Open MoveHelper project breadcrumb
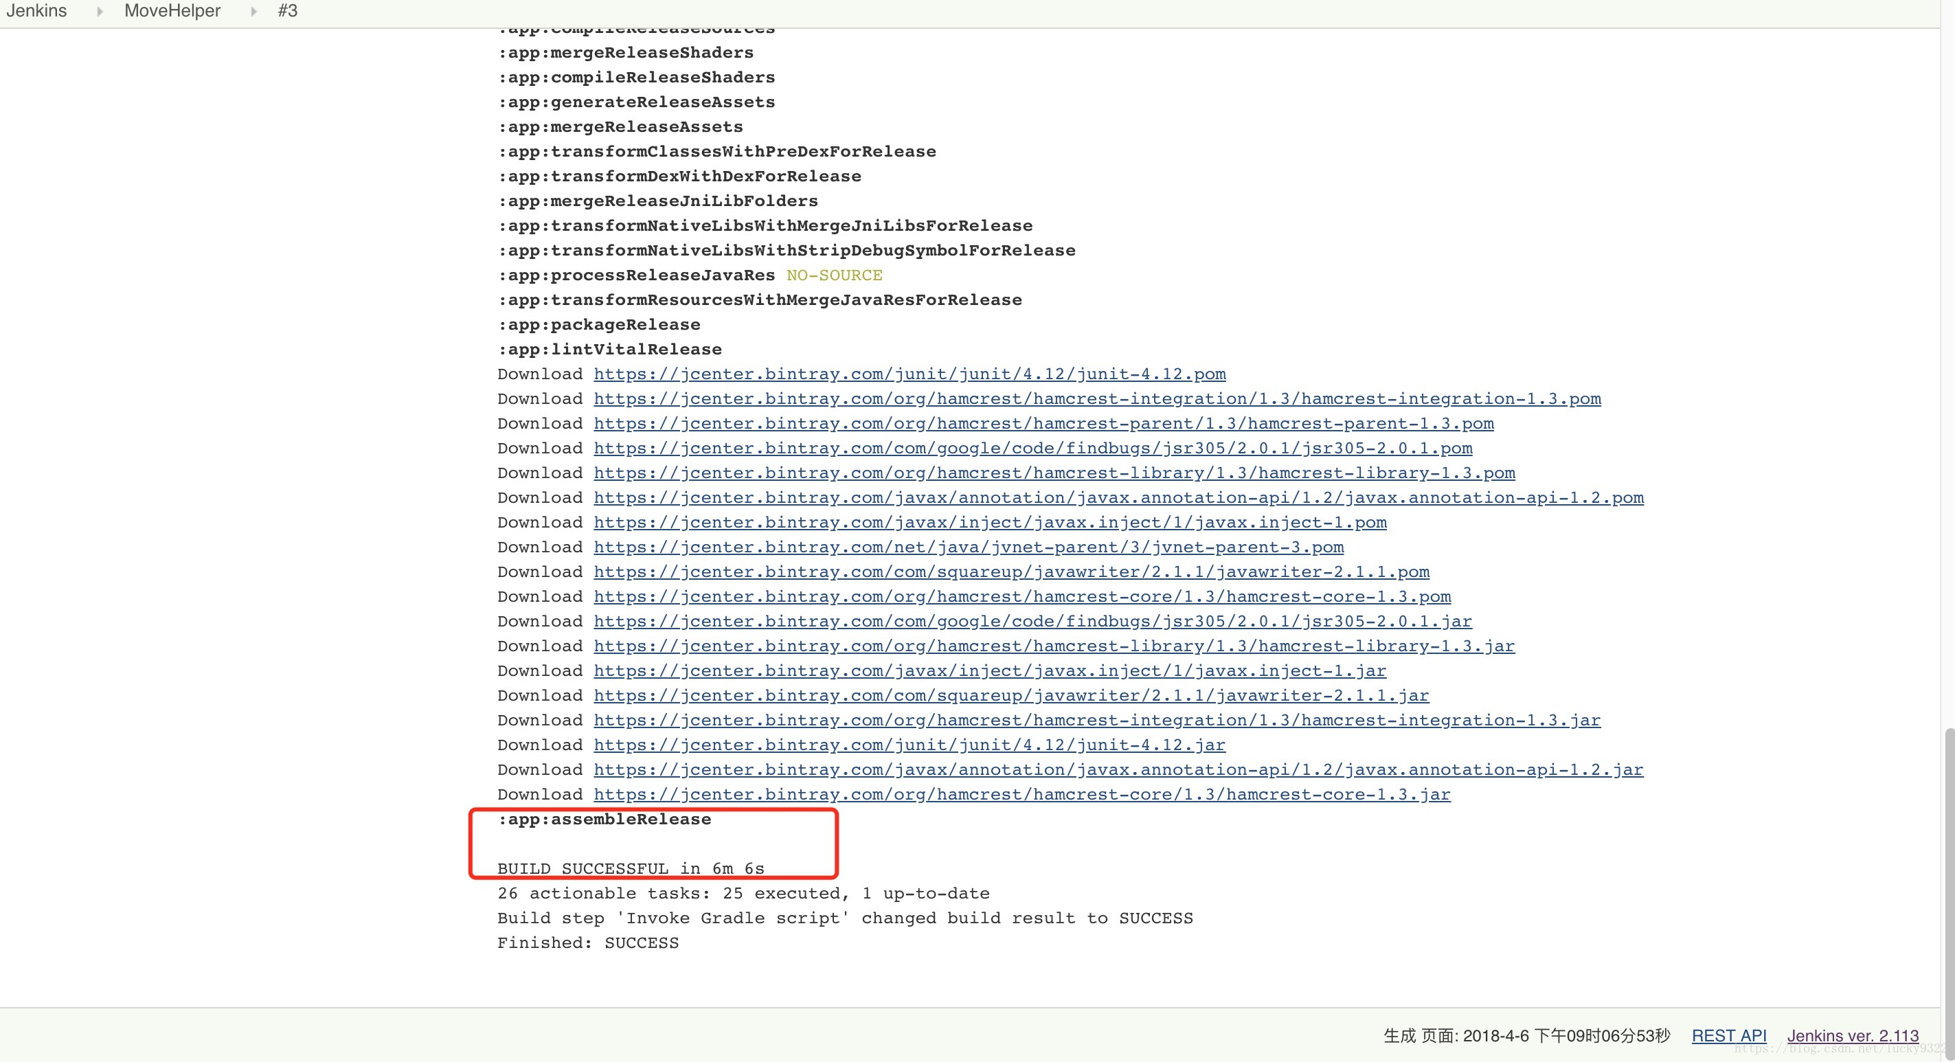Screen dimensions: 1955x1062 172,10
